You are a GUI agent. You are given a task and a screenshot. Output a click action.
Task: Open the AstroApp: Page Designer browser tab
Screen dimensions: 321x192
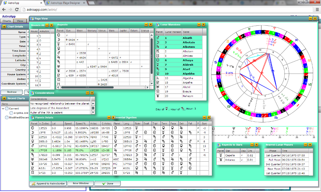65,3
